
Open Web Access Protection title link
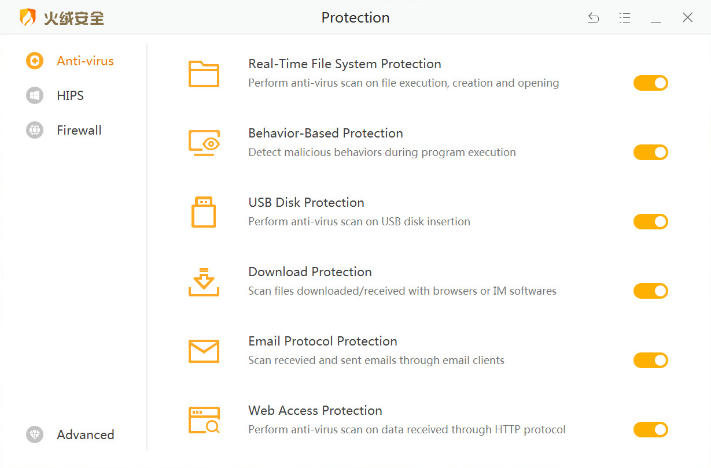coord(315,411)
